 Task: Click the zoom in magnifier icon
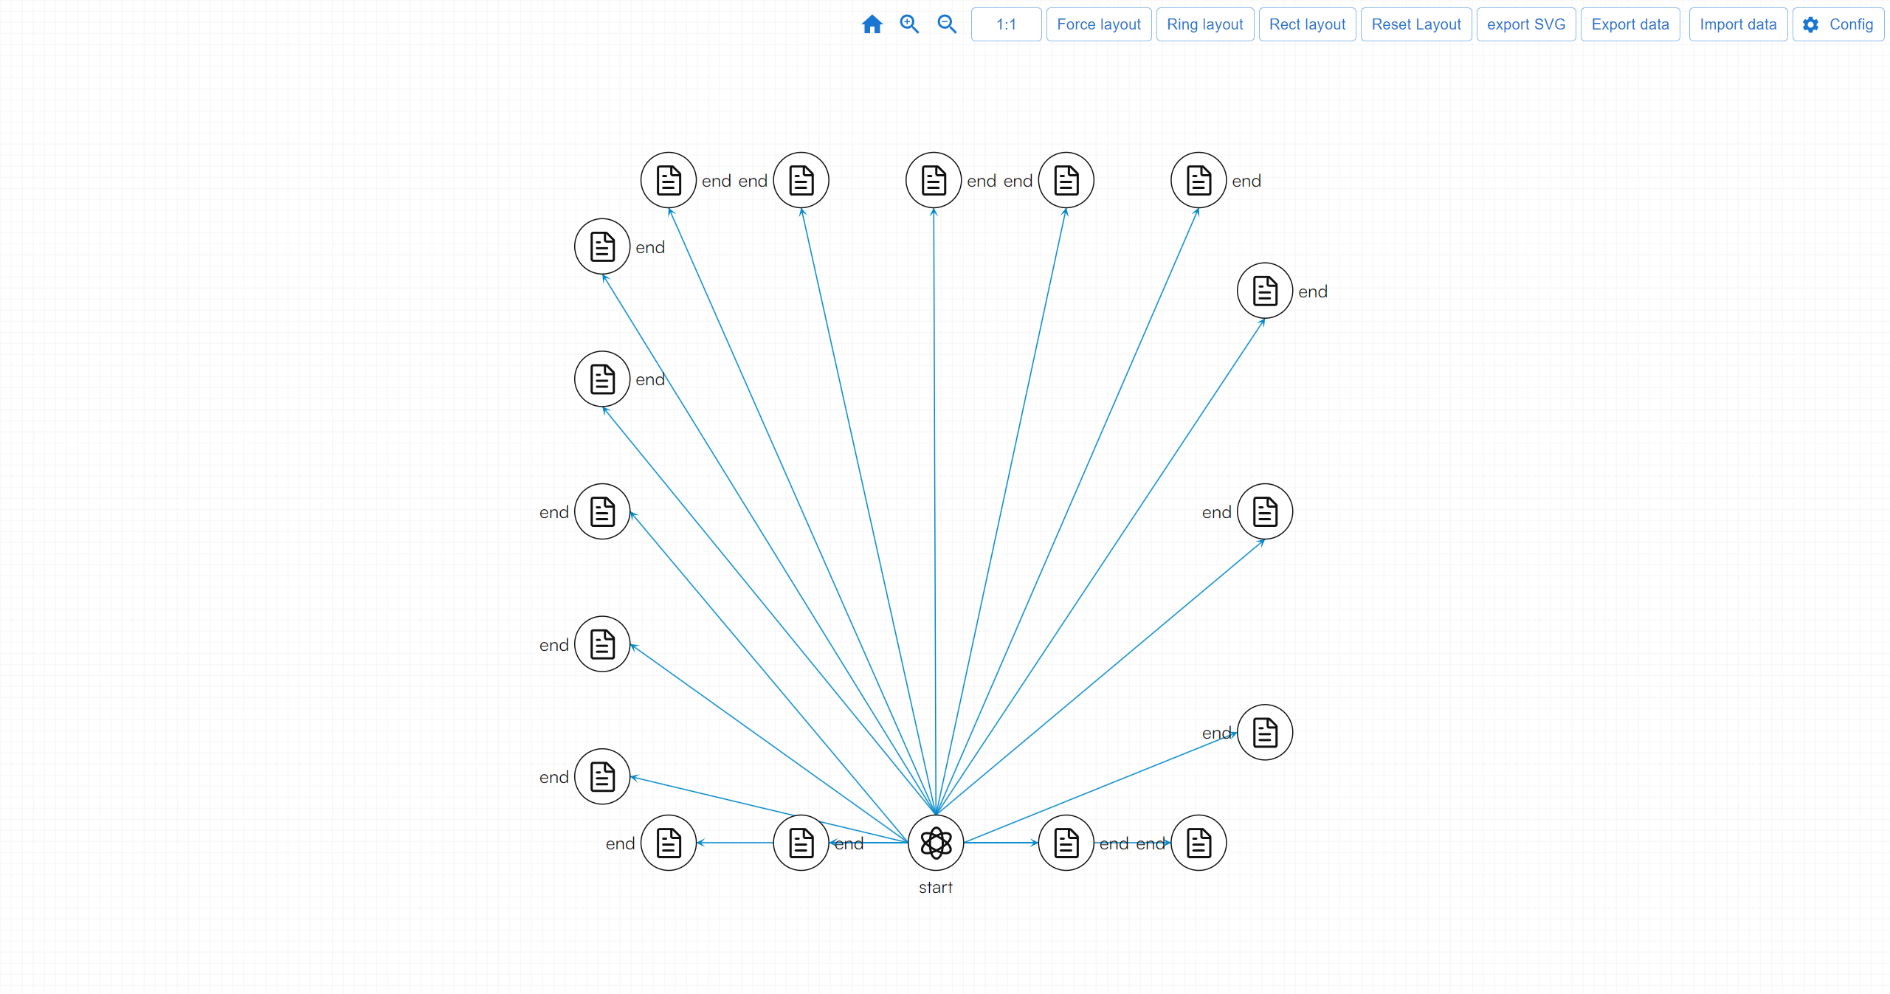tap(909, 24)
